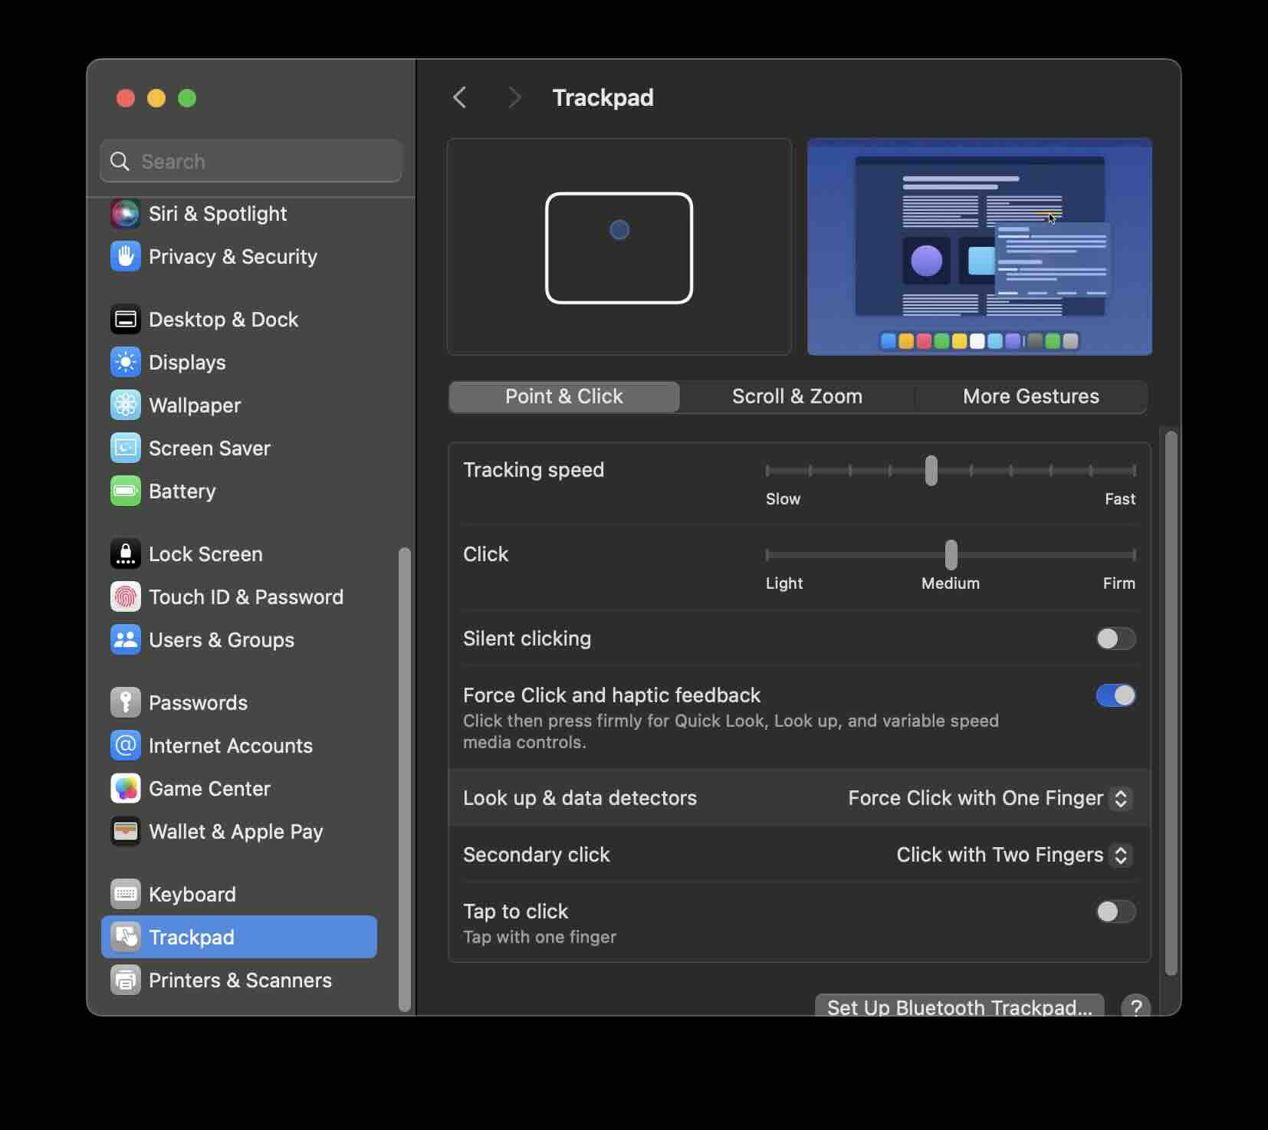
Task: Click the Tracking speed slider handle
Action: 931,471
